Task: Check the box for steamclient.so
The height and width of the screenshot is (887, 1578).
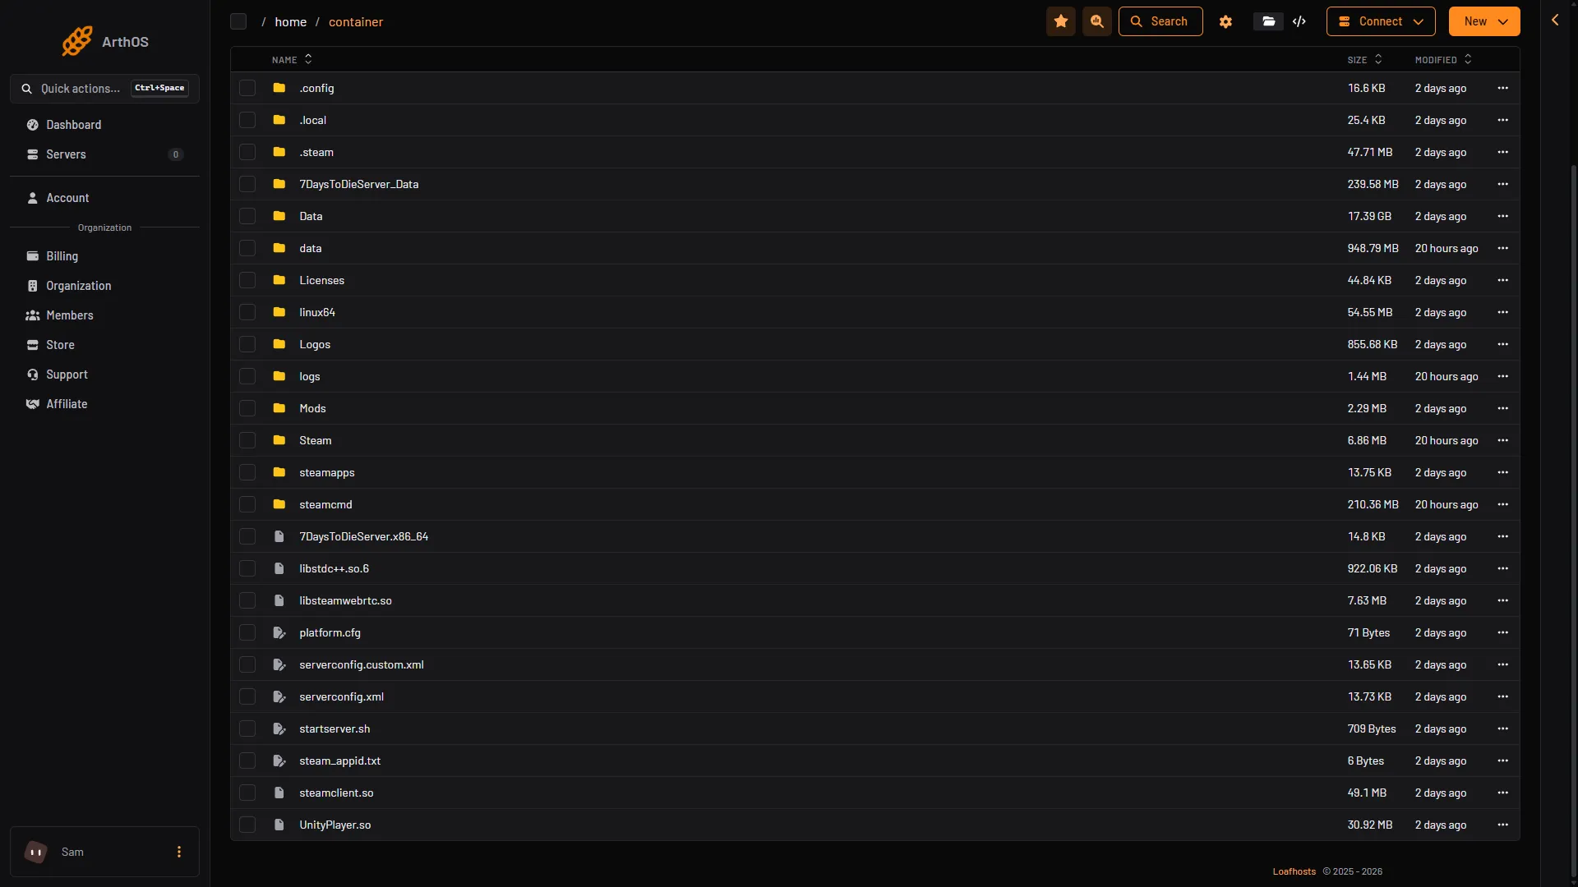Action: point(247,793)
